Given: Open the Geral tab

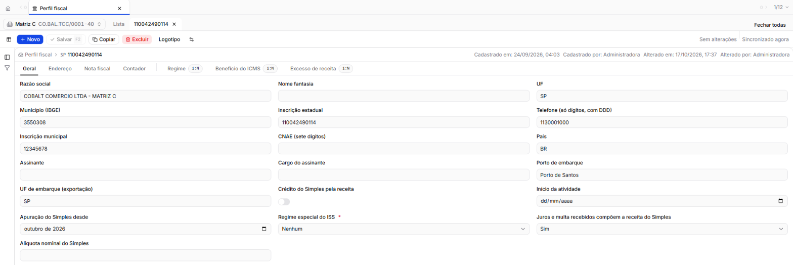Looking at the screenshot, I should coord(29,68).
